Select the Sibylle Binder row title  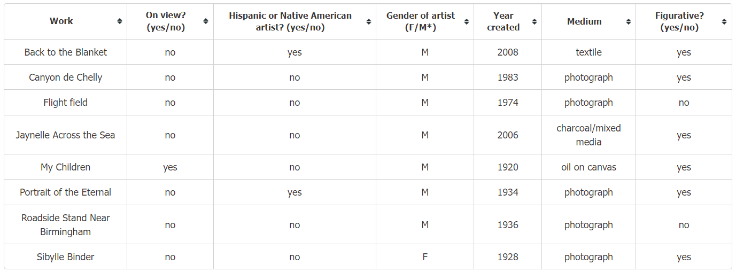coord(66,257)
